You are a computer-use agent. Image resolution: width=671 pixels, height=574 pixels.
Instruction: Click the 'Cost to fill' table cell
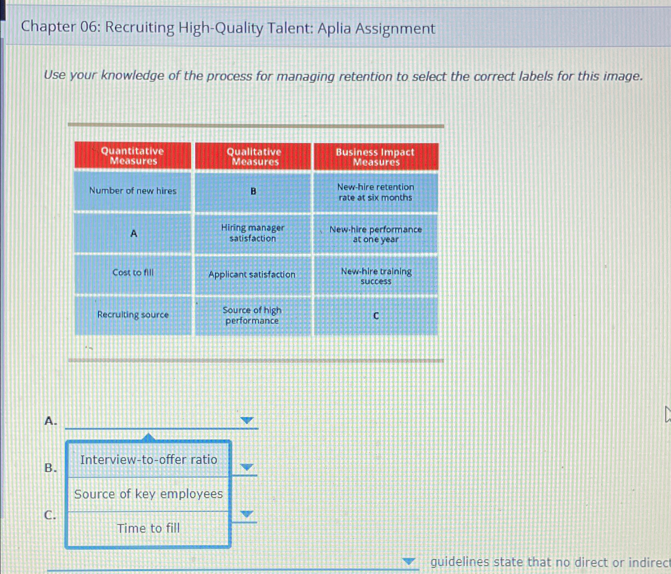tap(133, 273)
